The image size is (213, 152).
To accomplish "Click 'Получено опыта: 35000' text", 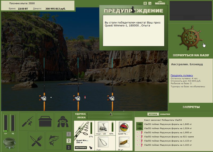I will pyautogui.click(x=22, y=3).
